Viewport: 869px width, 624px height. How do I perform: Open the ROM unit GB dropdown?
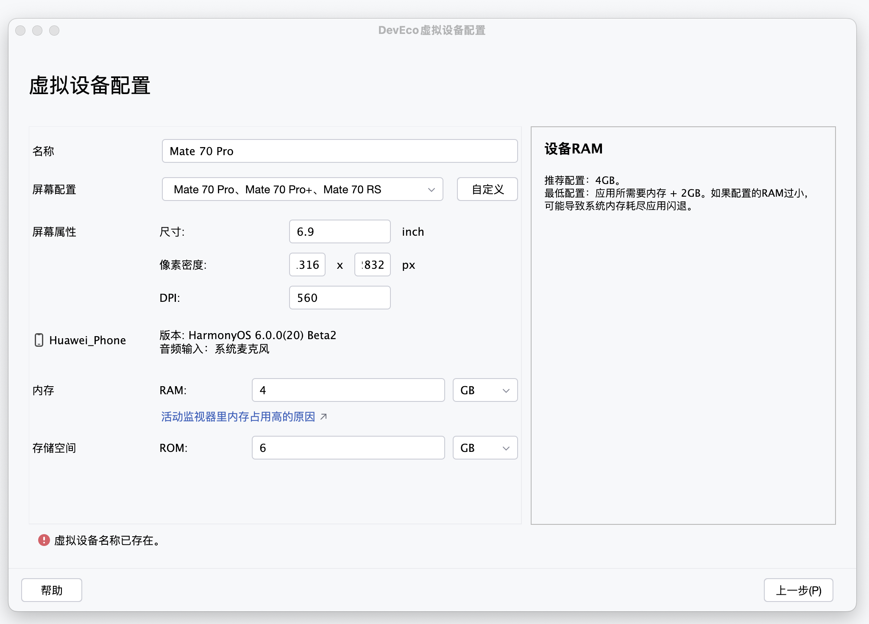pos(485,448)
